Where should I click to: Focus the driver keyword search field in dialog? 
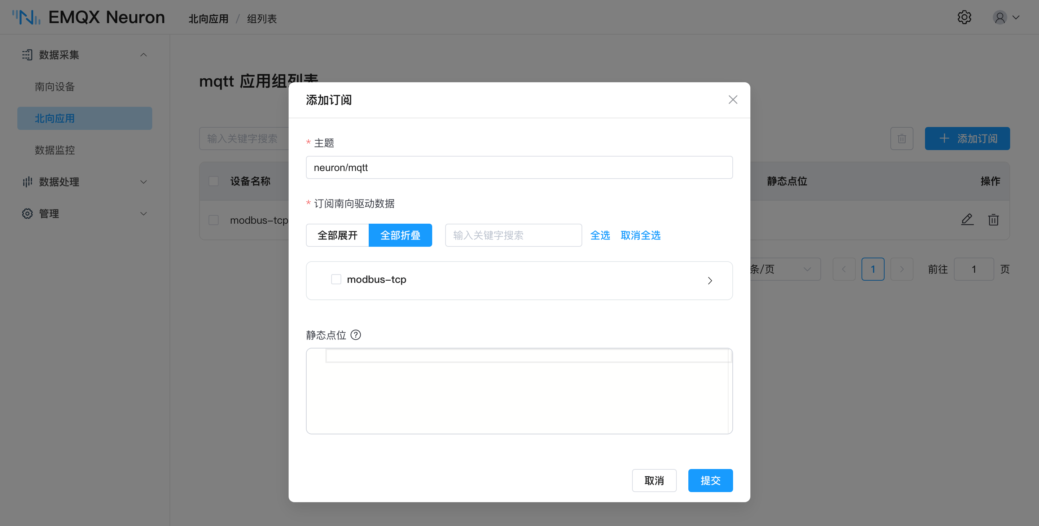coord(513,235)
